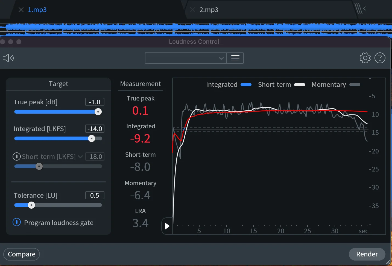Click the True peak measurement value 0.1

click(140, 111)
